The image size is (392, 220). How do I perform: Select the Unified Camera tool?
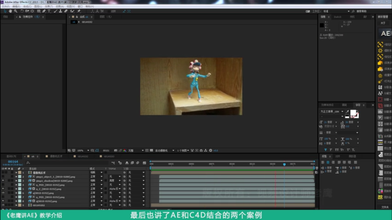27,11
